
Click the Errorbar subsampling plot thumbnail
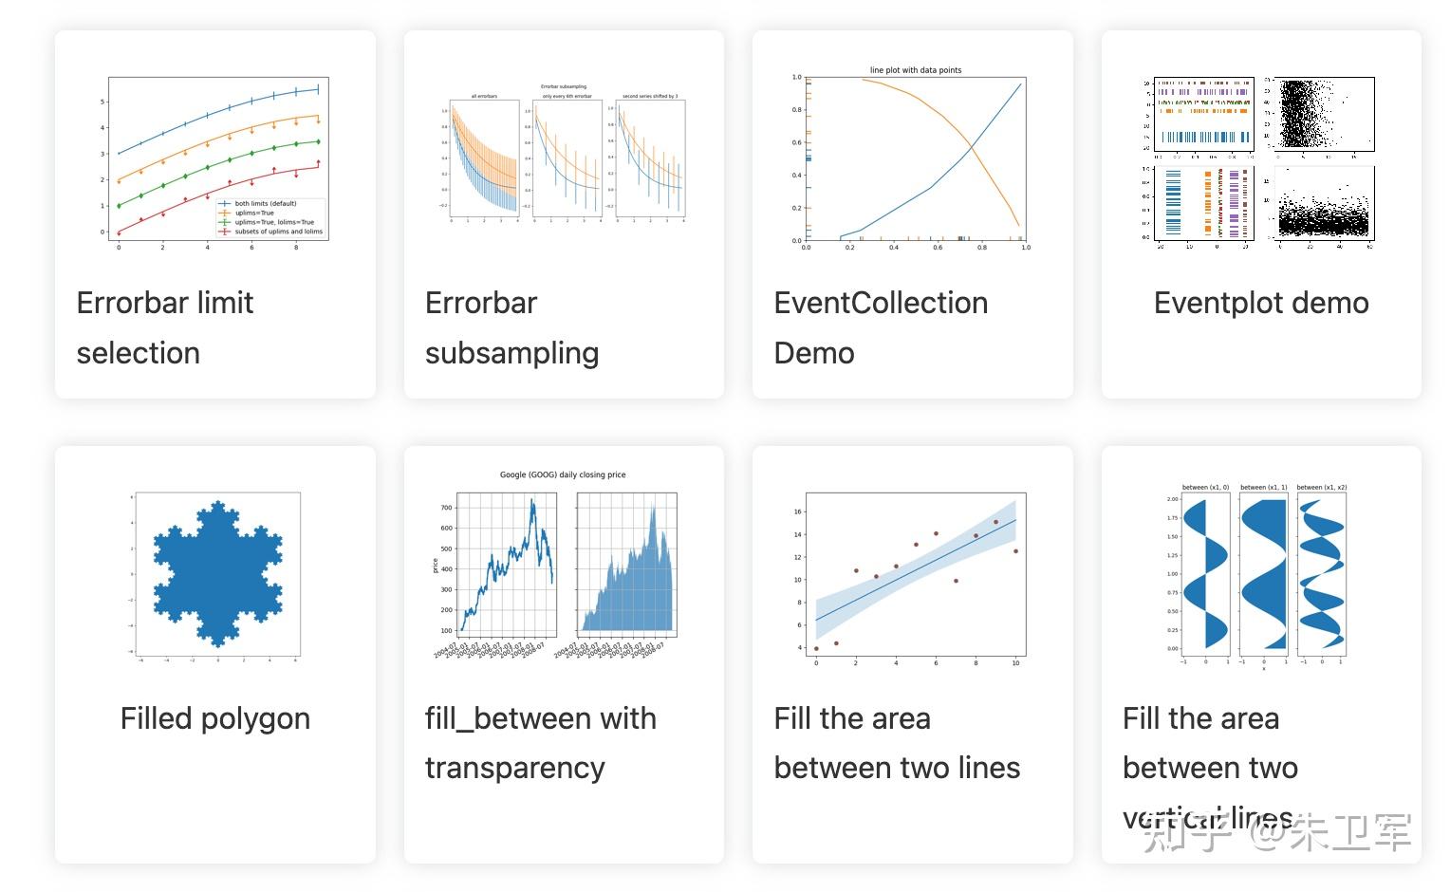point(564,154)
